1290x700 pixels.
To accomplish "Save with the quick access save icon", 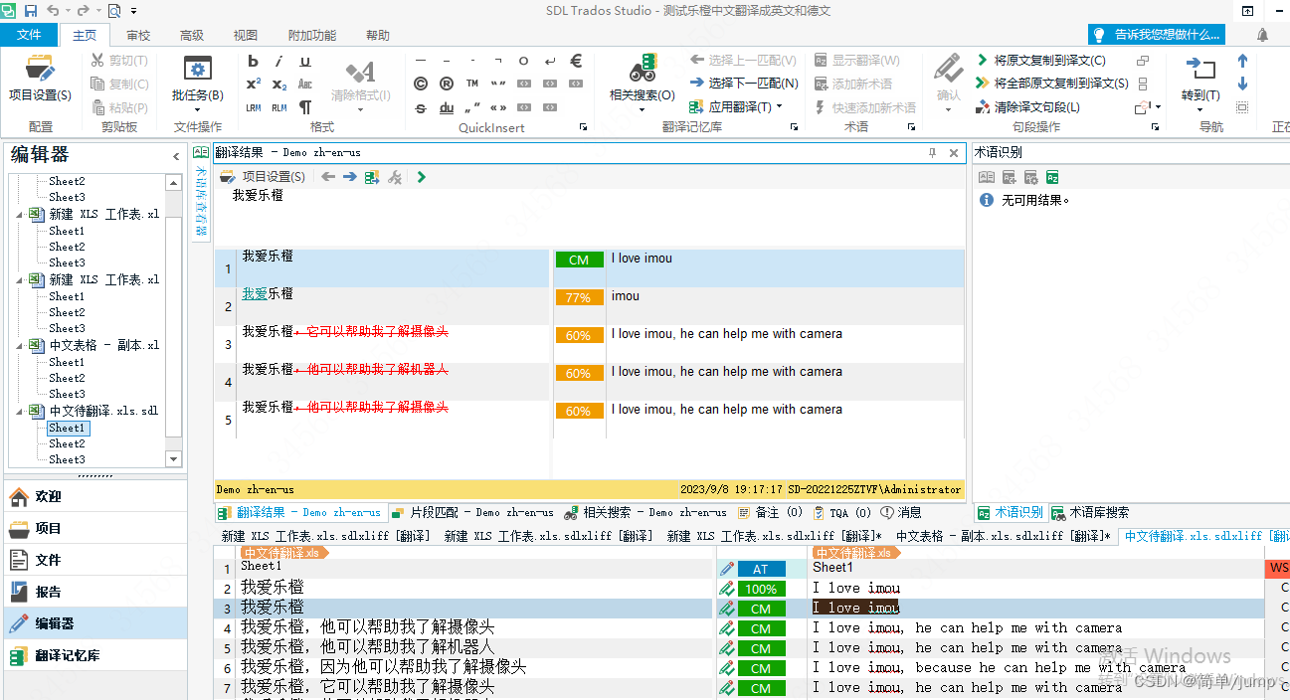I will tap(31, 11).
